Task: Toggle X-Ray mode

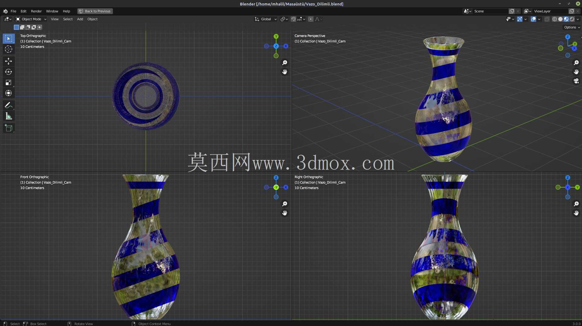Action: pyautogui.click(x=547, y=19)
